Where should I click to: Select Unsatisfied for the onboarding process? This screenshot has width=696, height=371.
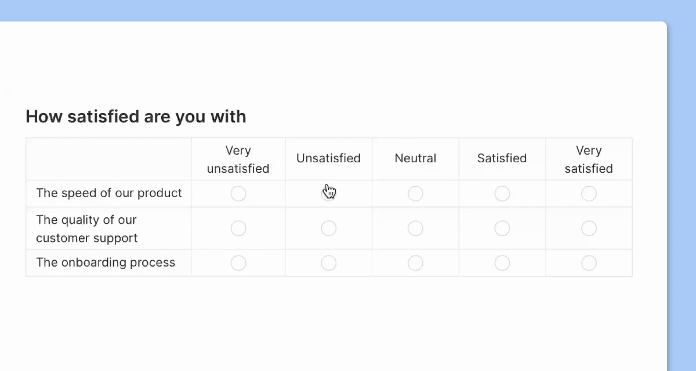[x=328, y=263]
